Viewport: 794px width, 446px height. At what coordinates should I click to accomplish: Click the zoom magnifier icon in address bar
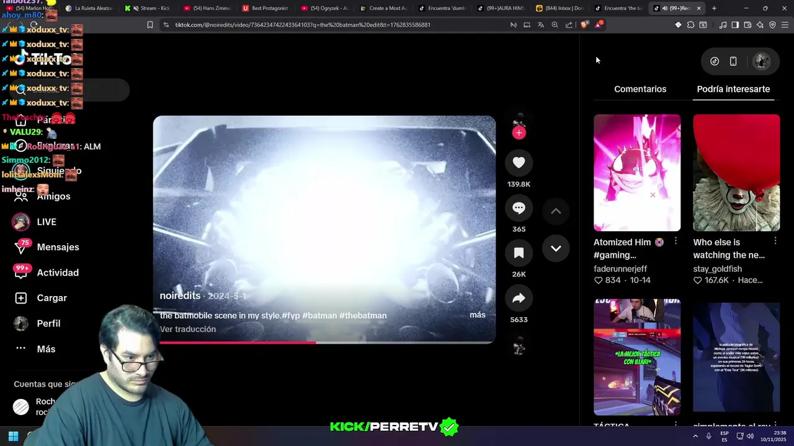pyautogui.click(x=555, y=25)
